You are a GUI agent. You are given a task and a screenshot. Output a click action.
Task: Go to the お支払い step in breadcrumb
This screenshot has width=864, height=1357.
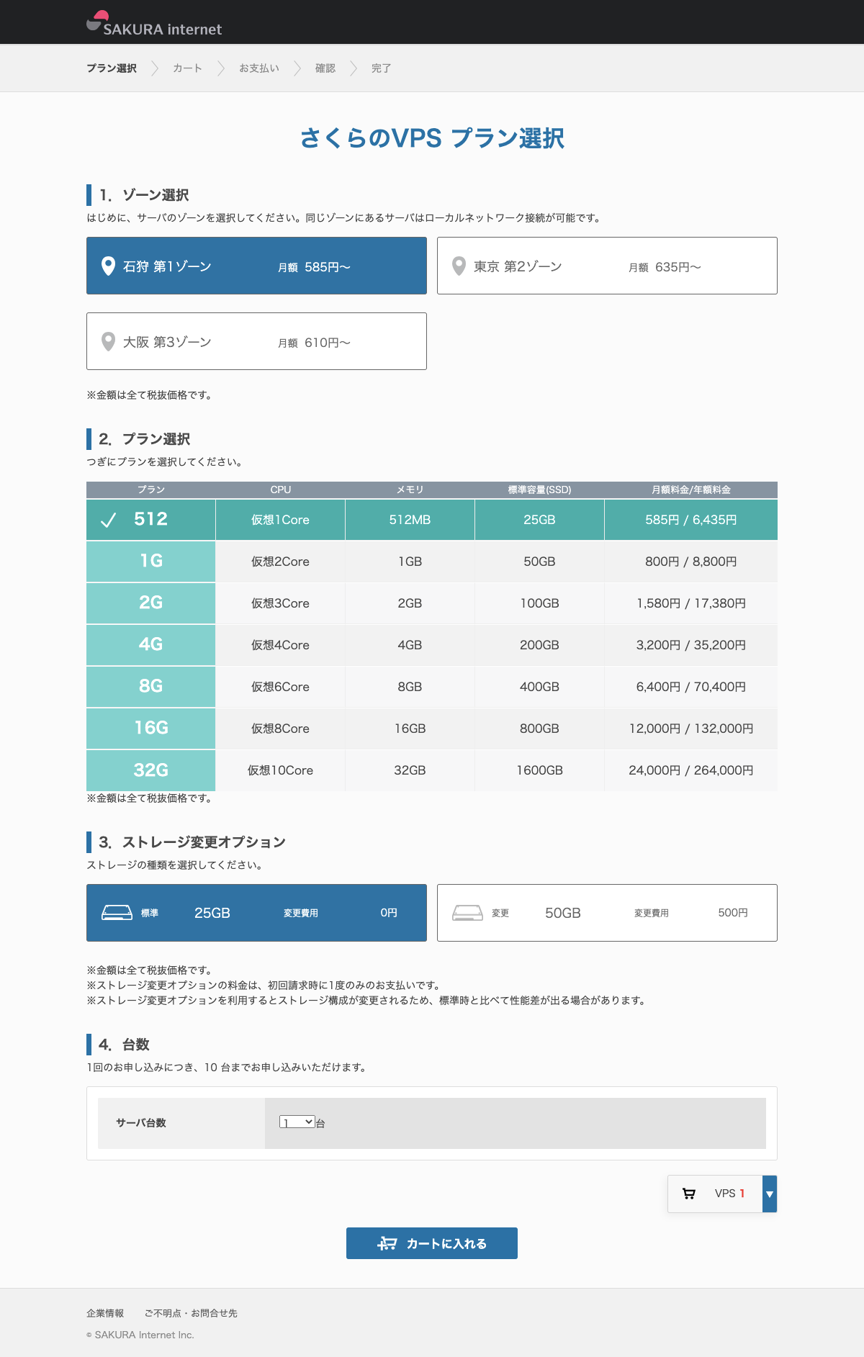click(x=259, y=68)
